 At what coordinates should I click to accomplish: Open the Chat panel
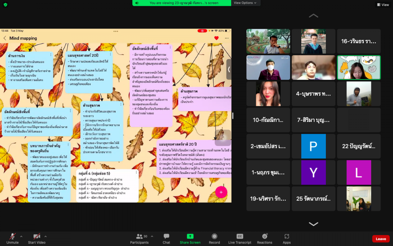[166, 238]
